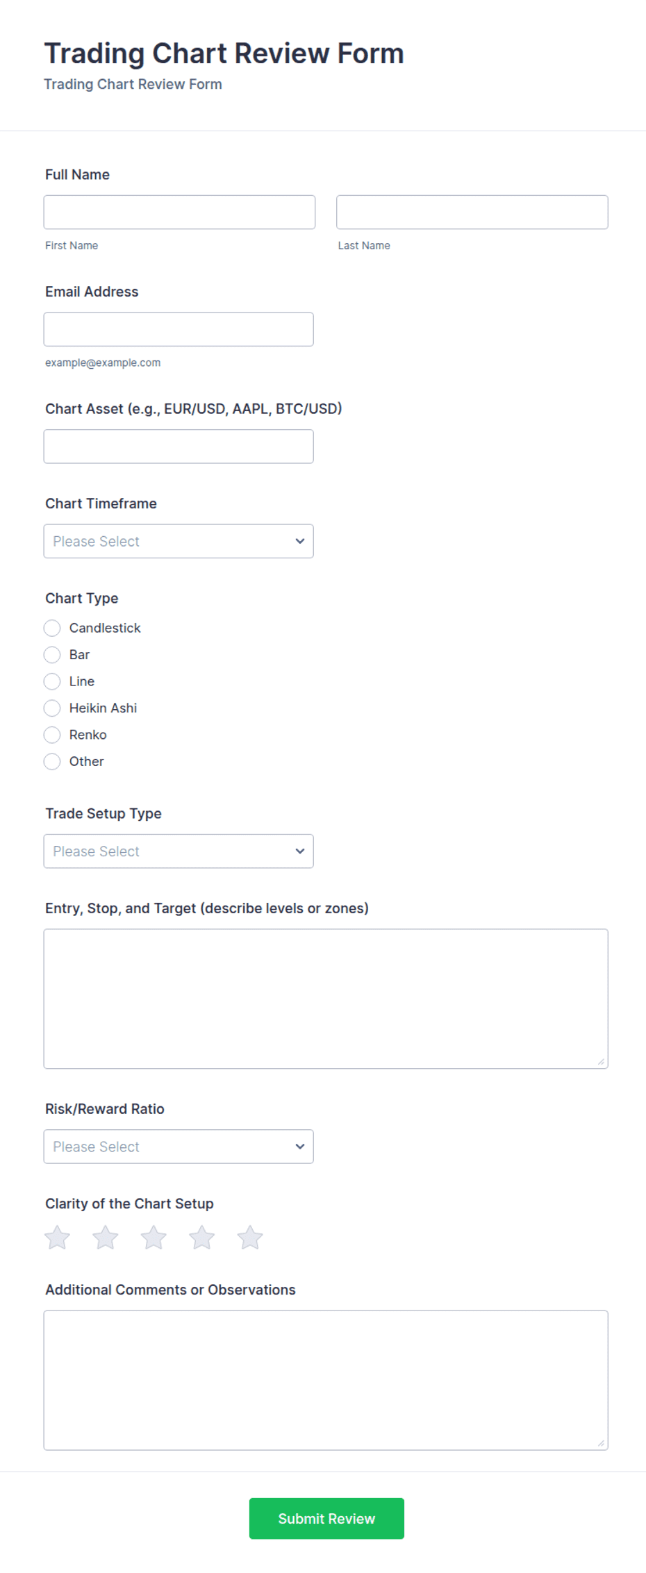Rate clarity with the second star
The height and width of the screenshot is (1573, 646).
pyautogui.click(x=106, y=1237)
